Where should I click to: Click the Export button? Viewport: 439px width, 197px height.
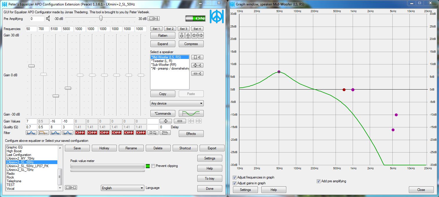[x=212, y=148]
